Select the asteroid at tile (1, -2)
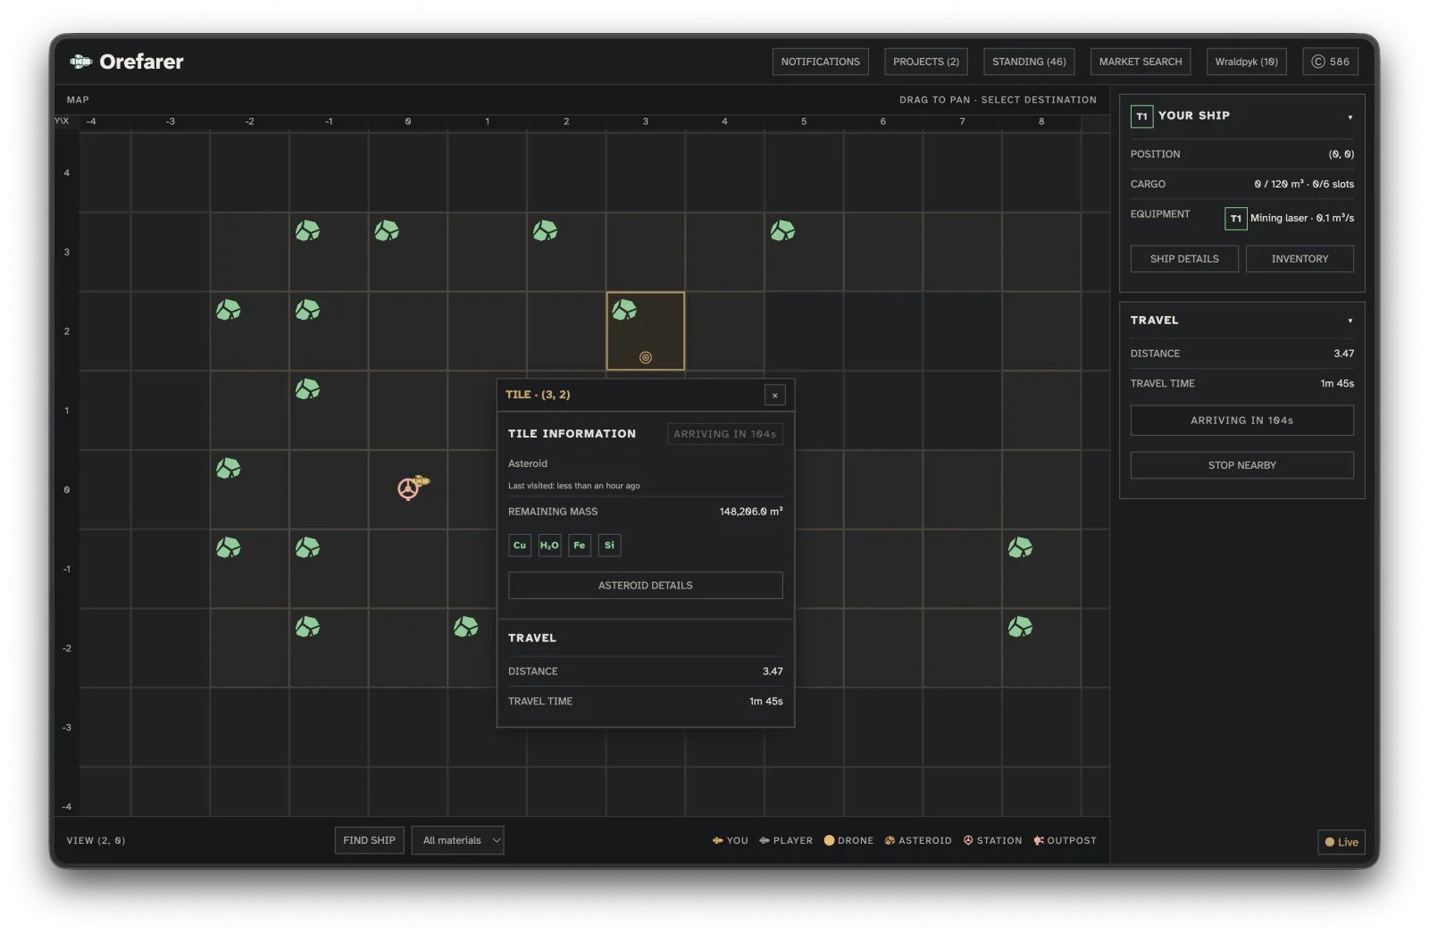1429x934 pixels. (465, 627)
